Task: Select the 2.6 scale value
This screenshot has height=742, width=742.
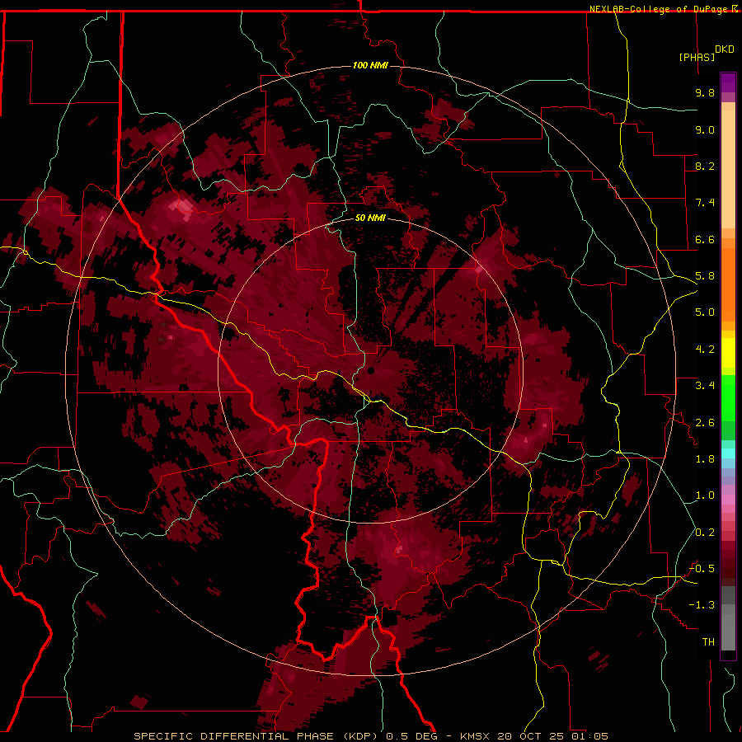Action: click(x=705, y=423)
